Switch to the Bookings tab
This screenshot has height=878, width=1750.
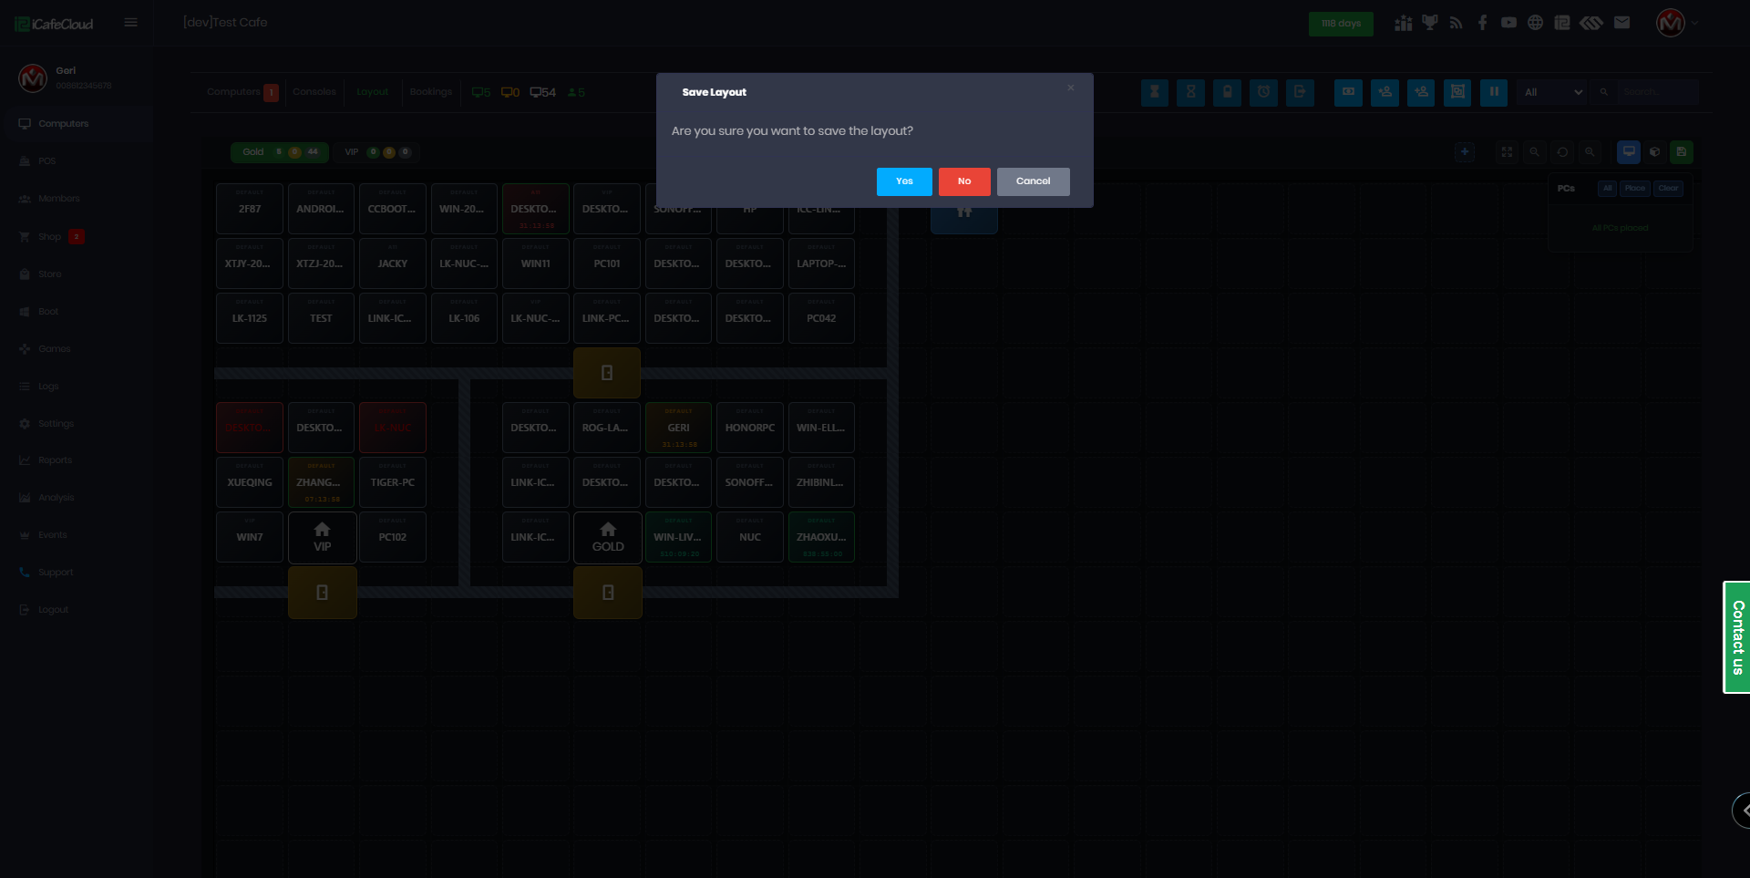430,92
